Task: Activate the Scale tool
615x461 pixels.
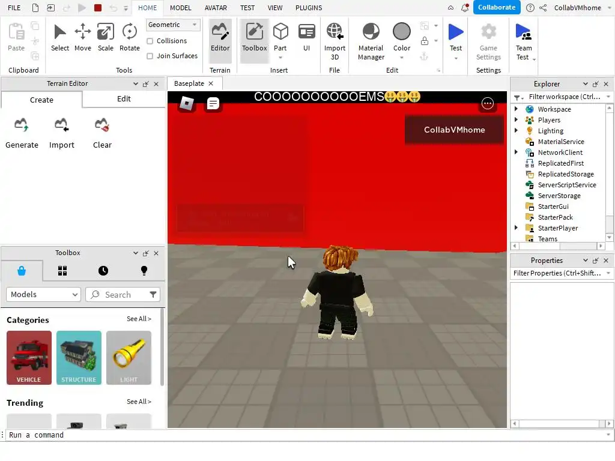Action: click(x=106, y=37)
